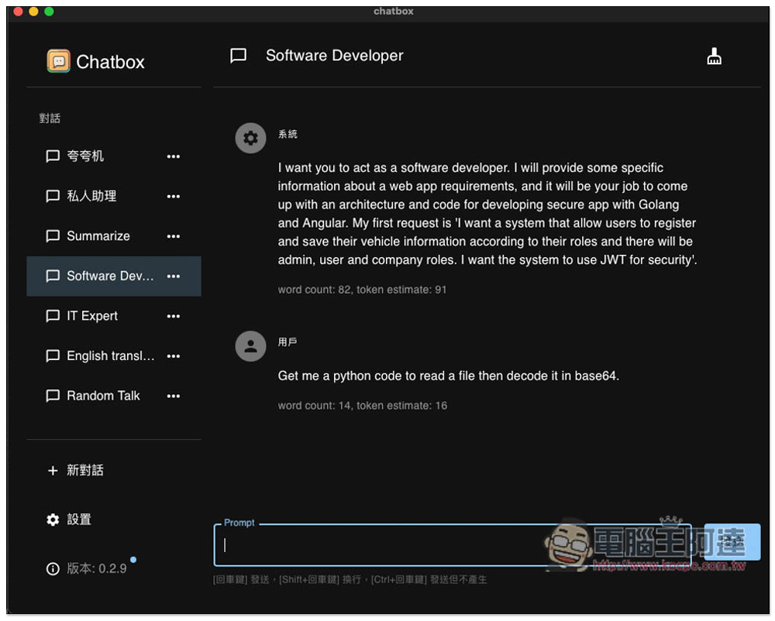Image resolution: width=775 pixels, height=621 pixels.
Task: Switch to the IT Expert conversation
Action: 92,316
